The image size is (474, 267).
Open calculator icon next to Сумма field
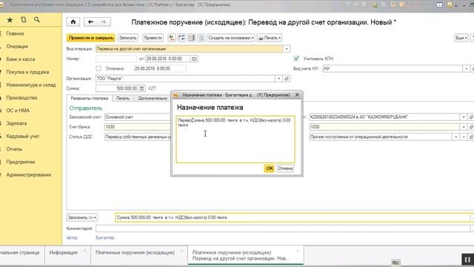point(141,88)
